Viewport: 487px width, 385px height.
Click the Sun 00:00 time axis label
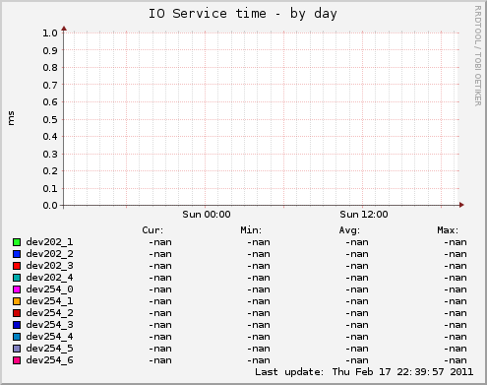point(207,215)
